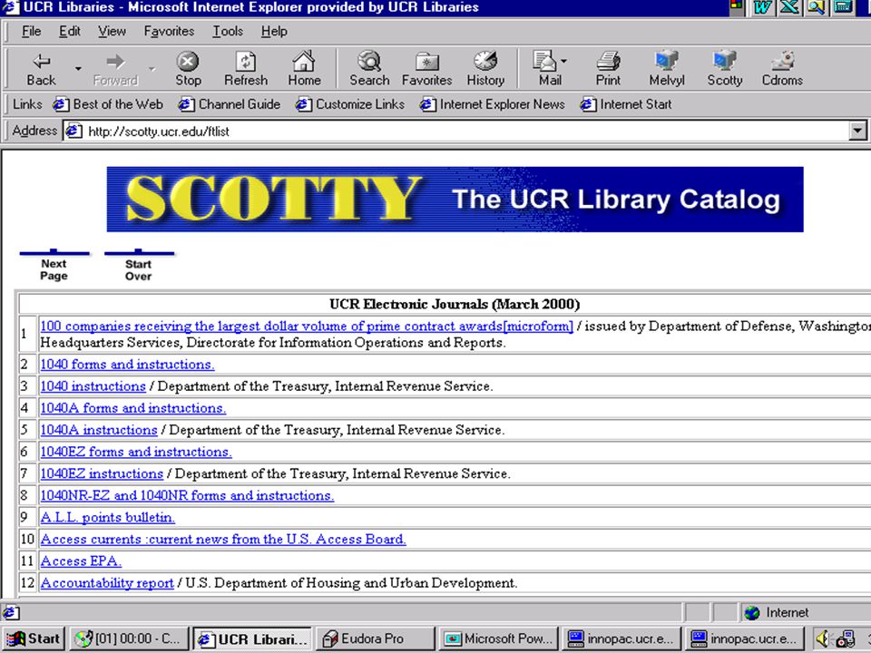Screen dimensions: 871x653
Task: Click the Customize Links shortcut
Action: point(350,104)
